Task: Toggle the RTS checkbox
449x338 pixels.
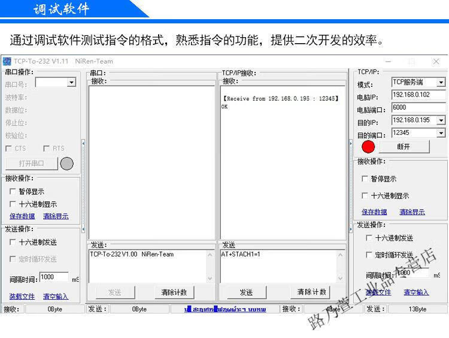Action: coord(46,149)
